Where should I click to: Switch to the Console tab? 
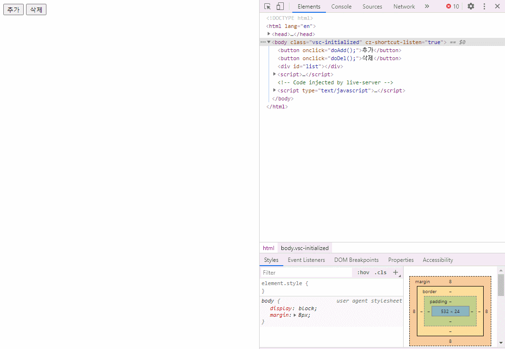point(342,7)
